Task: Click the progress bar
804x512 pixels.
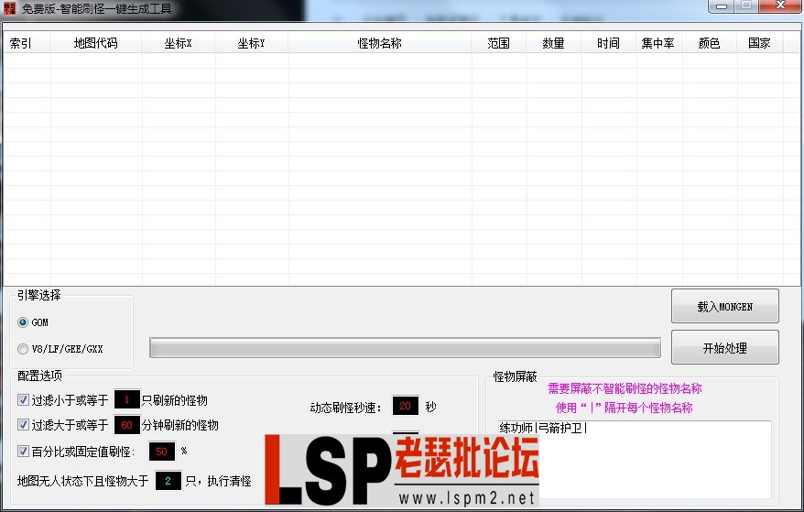Action: pyautogui.click(x=405, y=347)
